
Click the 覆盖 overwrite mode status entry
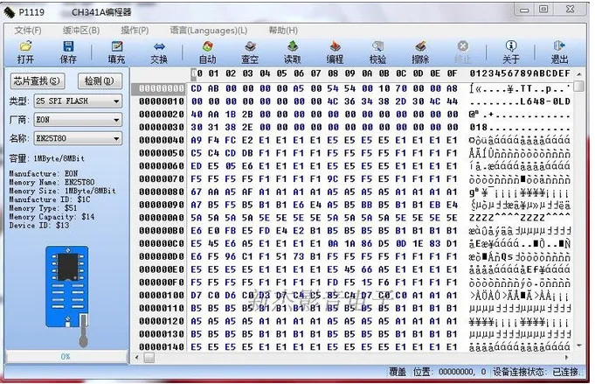(x=398, y=372)
